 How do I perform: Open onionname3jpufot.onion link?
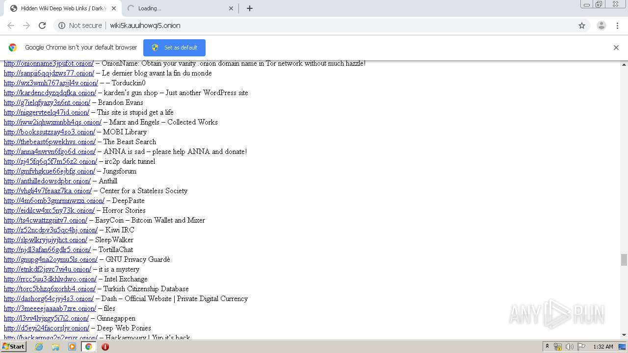coord(49,63)
